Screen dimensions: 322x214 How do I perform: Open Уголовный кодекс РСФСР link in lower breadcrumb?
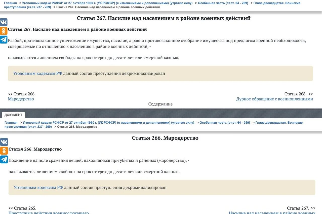click(x=108, y=123)
